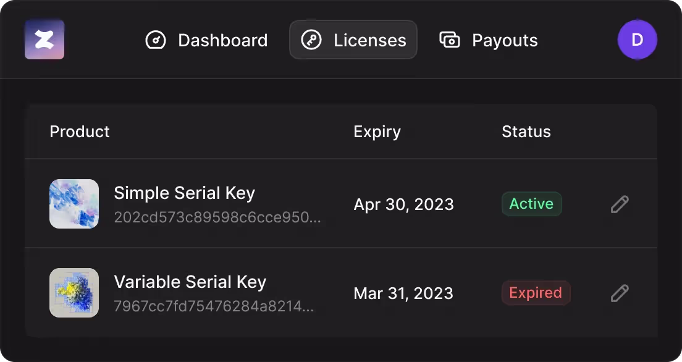Image resolution: width=682 pixels, height=362 pixels.
Task: Go to the Payouts tab
Action: point(489,40)
